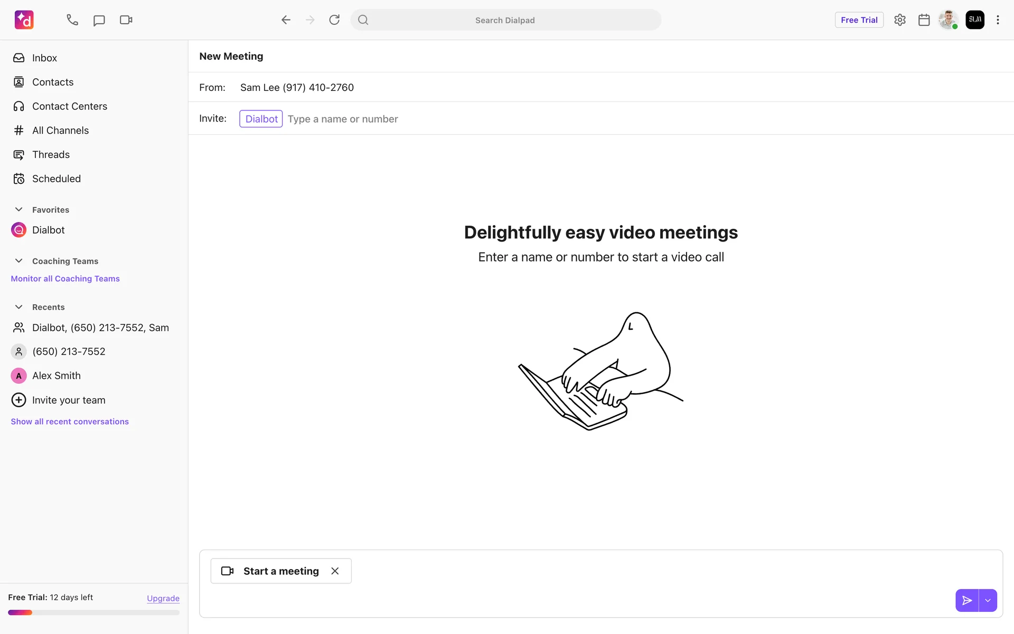
Task: Open Inbox from the sidebar
Action: click(44, 58)
